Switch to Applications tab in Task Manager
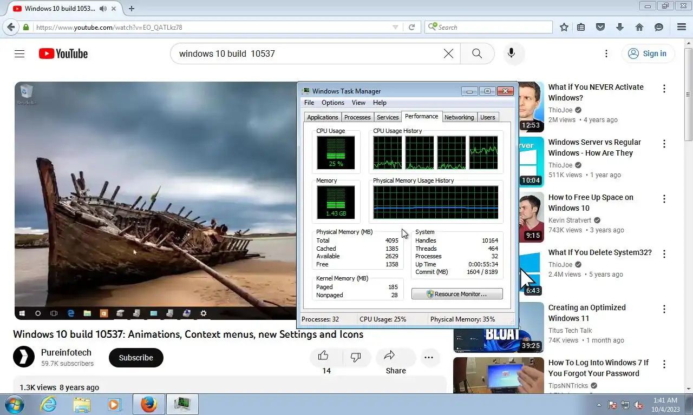This screenshot has height=415, width=693. 323,117
